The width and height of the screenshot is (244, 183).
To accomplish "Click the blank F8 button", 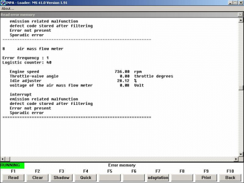I will [x=182, y=178].
